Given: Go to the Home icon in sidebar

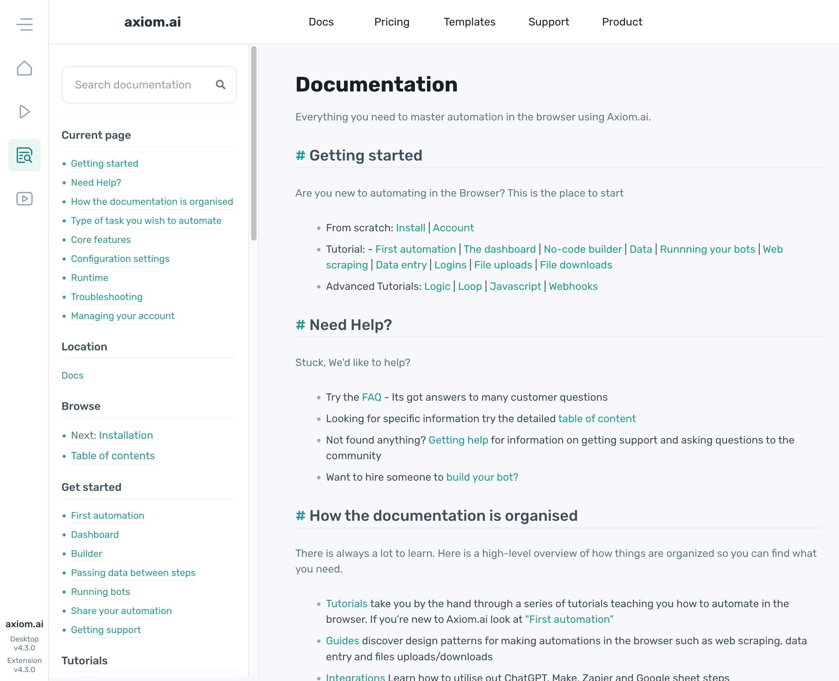Looking at the screenshot, I should point(24,68).
